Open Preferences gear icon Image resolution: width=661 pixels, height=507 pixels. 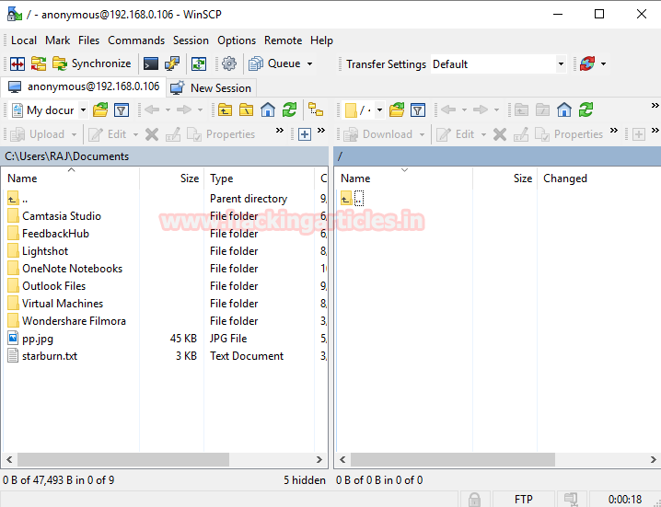pyautogui.click(x=229, y=64)
